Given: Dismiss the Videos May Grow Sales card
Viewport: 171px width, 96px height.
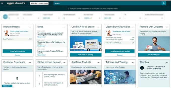Looking at the screenshot, I should tap(120, 55).
